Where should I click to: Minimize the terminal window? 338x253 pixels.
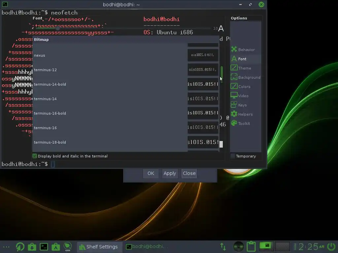[x=241, y=4]
